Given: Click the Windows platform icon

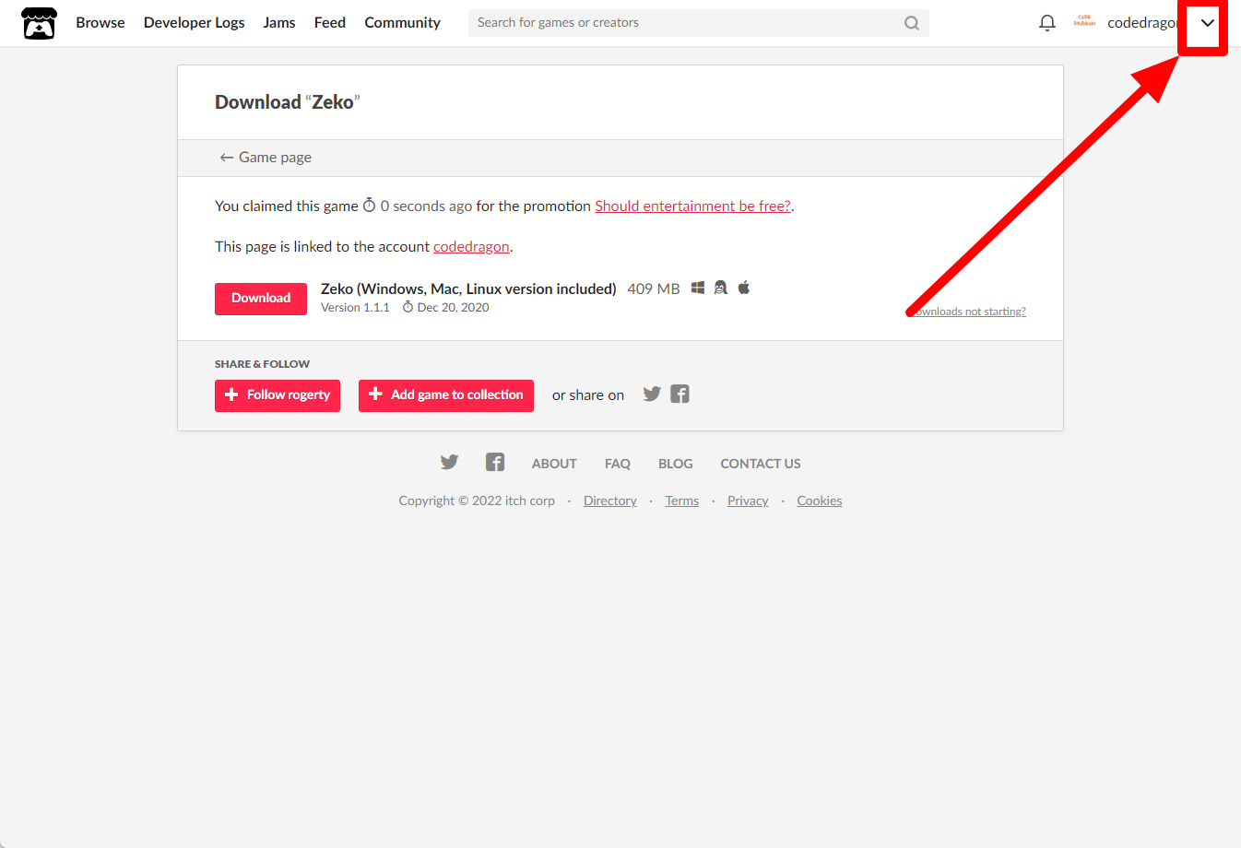Looking at the screenshot, I should coord(698,289).
